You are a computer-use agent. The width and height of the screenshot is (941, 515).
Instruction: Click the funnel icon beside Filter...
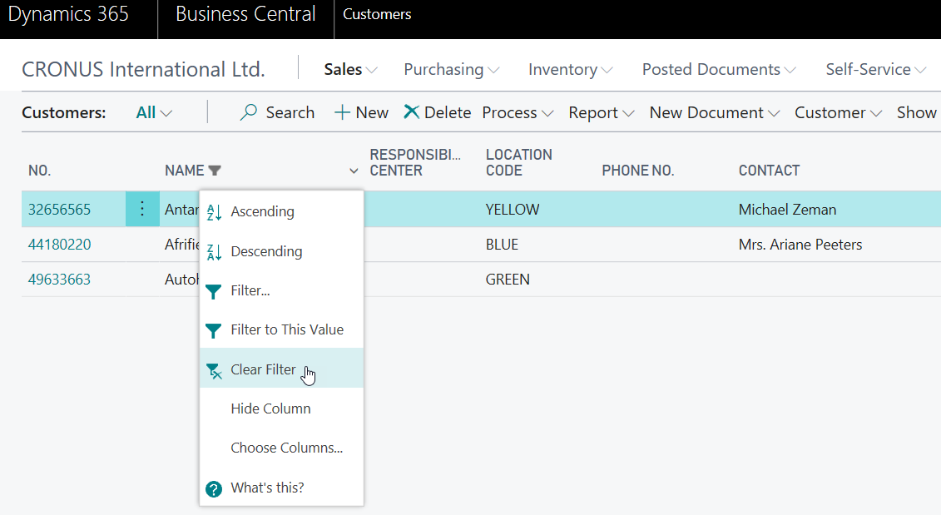pos(213,292)
